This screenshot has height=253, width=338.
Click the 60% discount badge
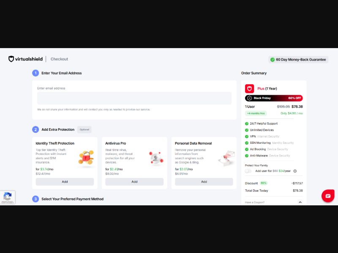point(263,183)
